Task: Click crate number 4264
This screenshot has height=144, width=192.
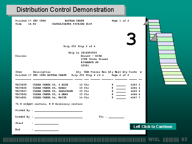Action: (134, 88)
